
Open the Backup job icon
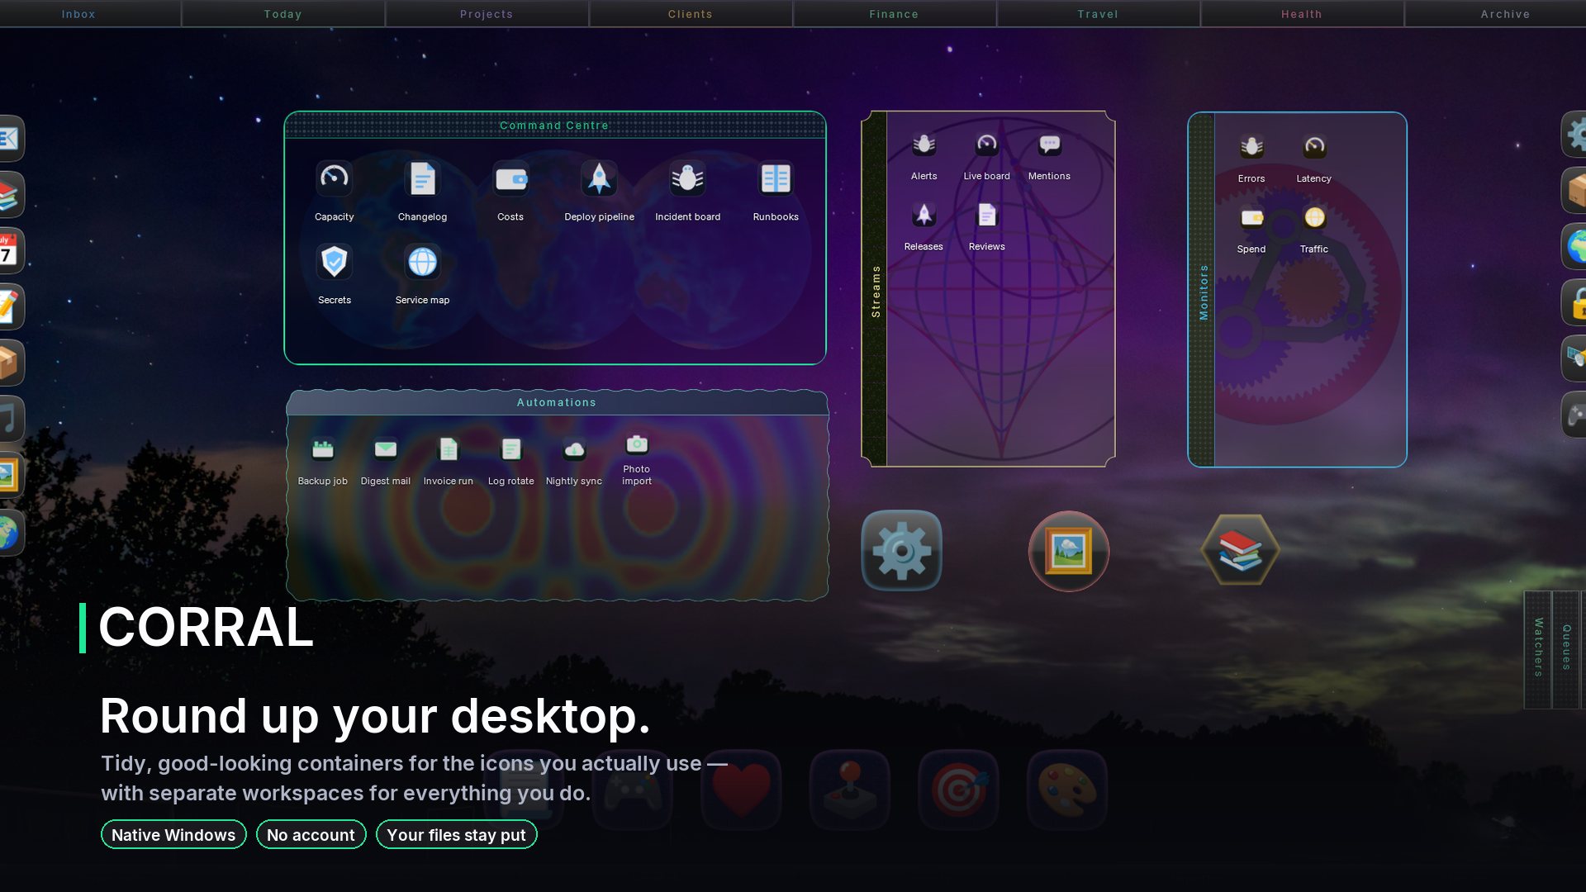322,449
